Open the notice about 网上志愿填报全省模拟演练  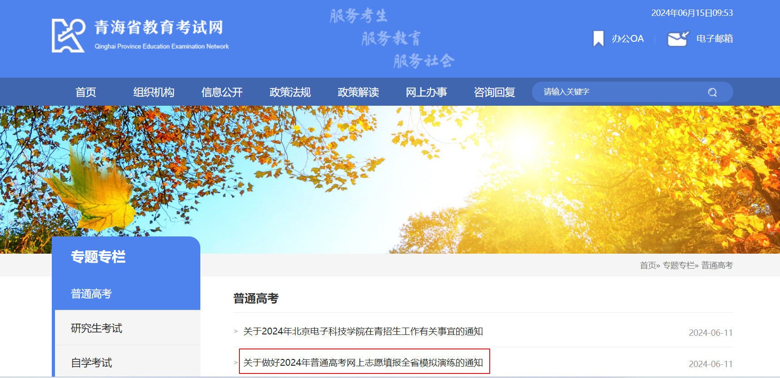[x=363, y=362]
